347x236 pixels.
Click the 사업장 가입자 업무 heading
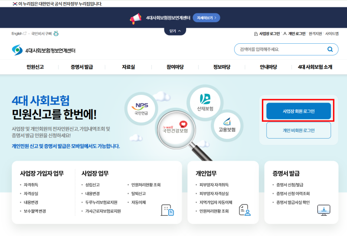42,174
